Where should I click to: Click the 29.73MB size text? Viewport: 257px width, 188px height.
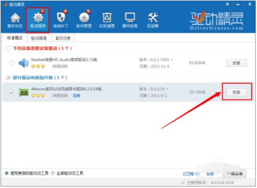[197, 92]
